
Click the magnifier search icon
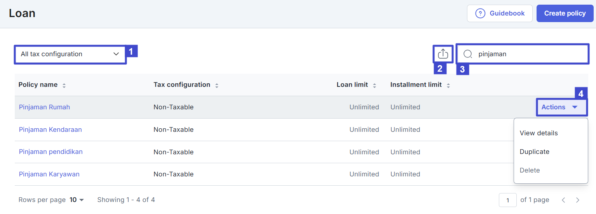pos(467,54)
